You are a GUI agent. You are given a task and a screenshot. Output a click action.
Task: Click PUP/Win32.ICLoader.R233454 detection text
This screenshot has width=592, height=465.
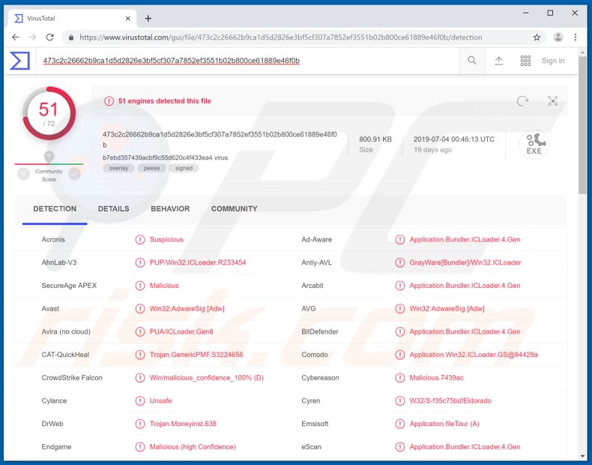[198, 262]
